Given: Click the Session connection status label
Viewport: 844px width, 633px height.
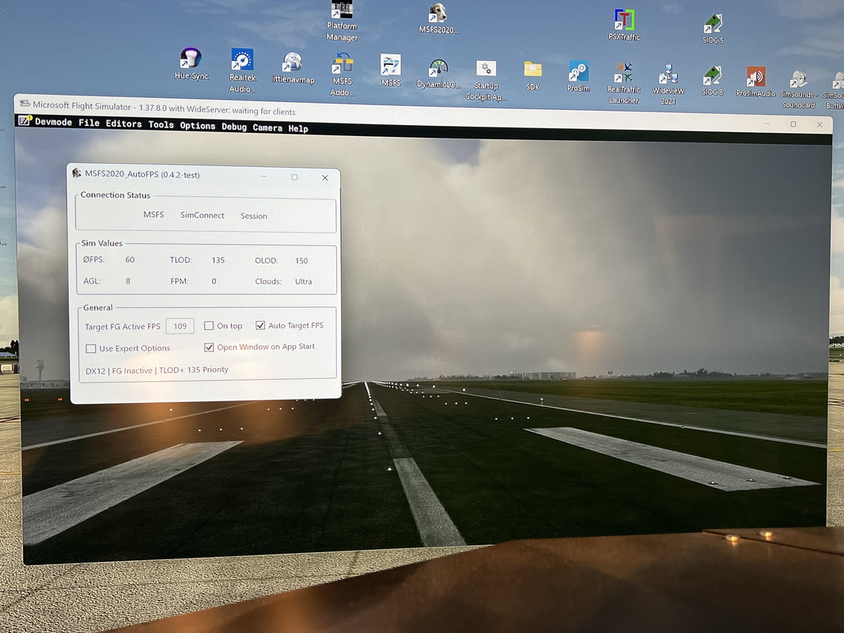Looking at the screenshot, I should point(254,216).
